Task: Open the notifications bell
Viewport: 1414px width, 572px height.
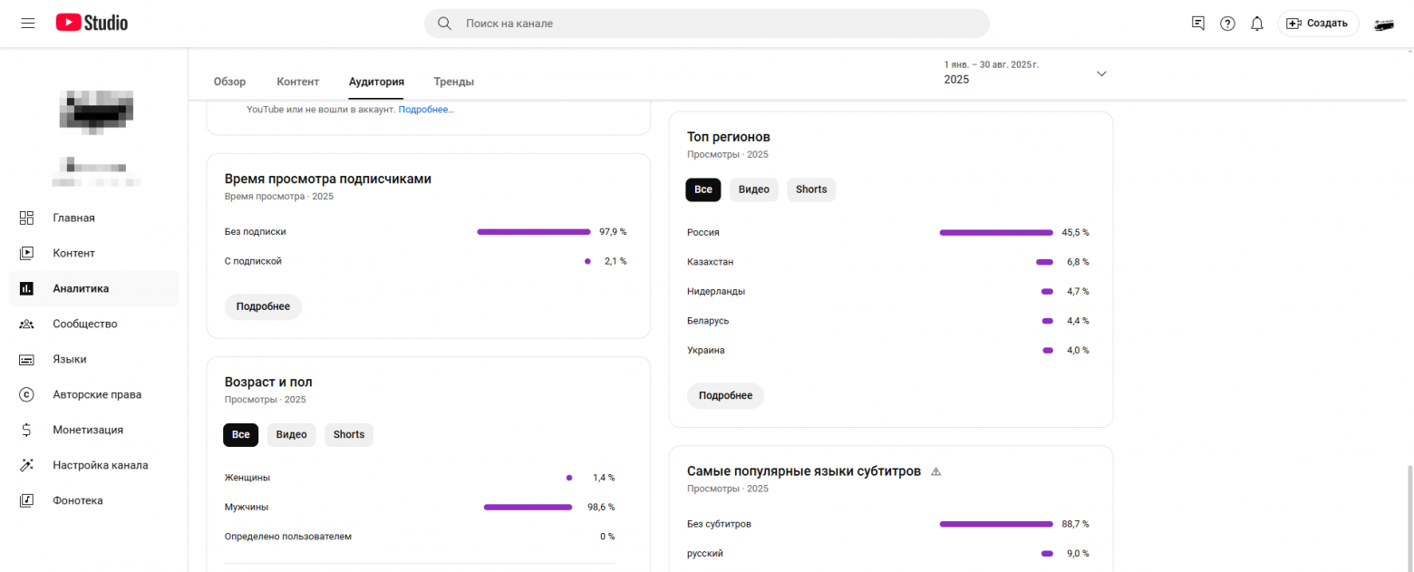Action: pyautogui.click(x=1256, y=24)
